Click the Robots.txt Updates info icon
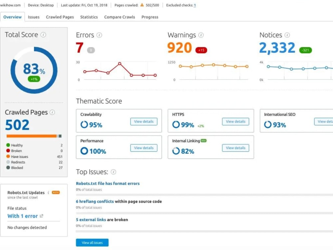The height and width of the screenshot is (250, 333). coord(48,192)
